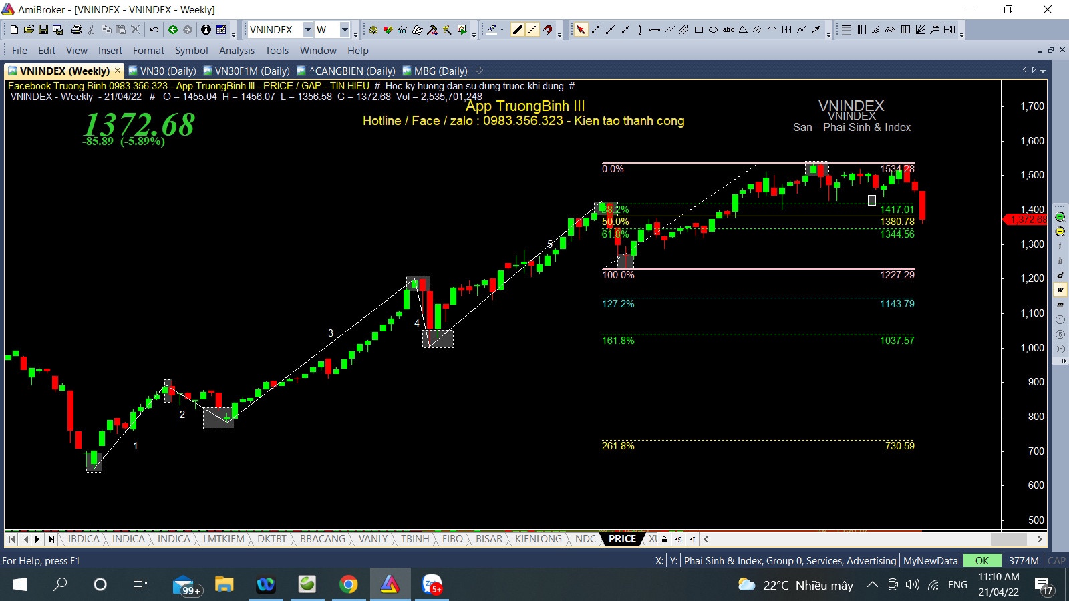This screenshot has width=1069, height=601.
Task: Close the VNINDEX (Weekly) tab
Action: 118,70
